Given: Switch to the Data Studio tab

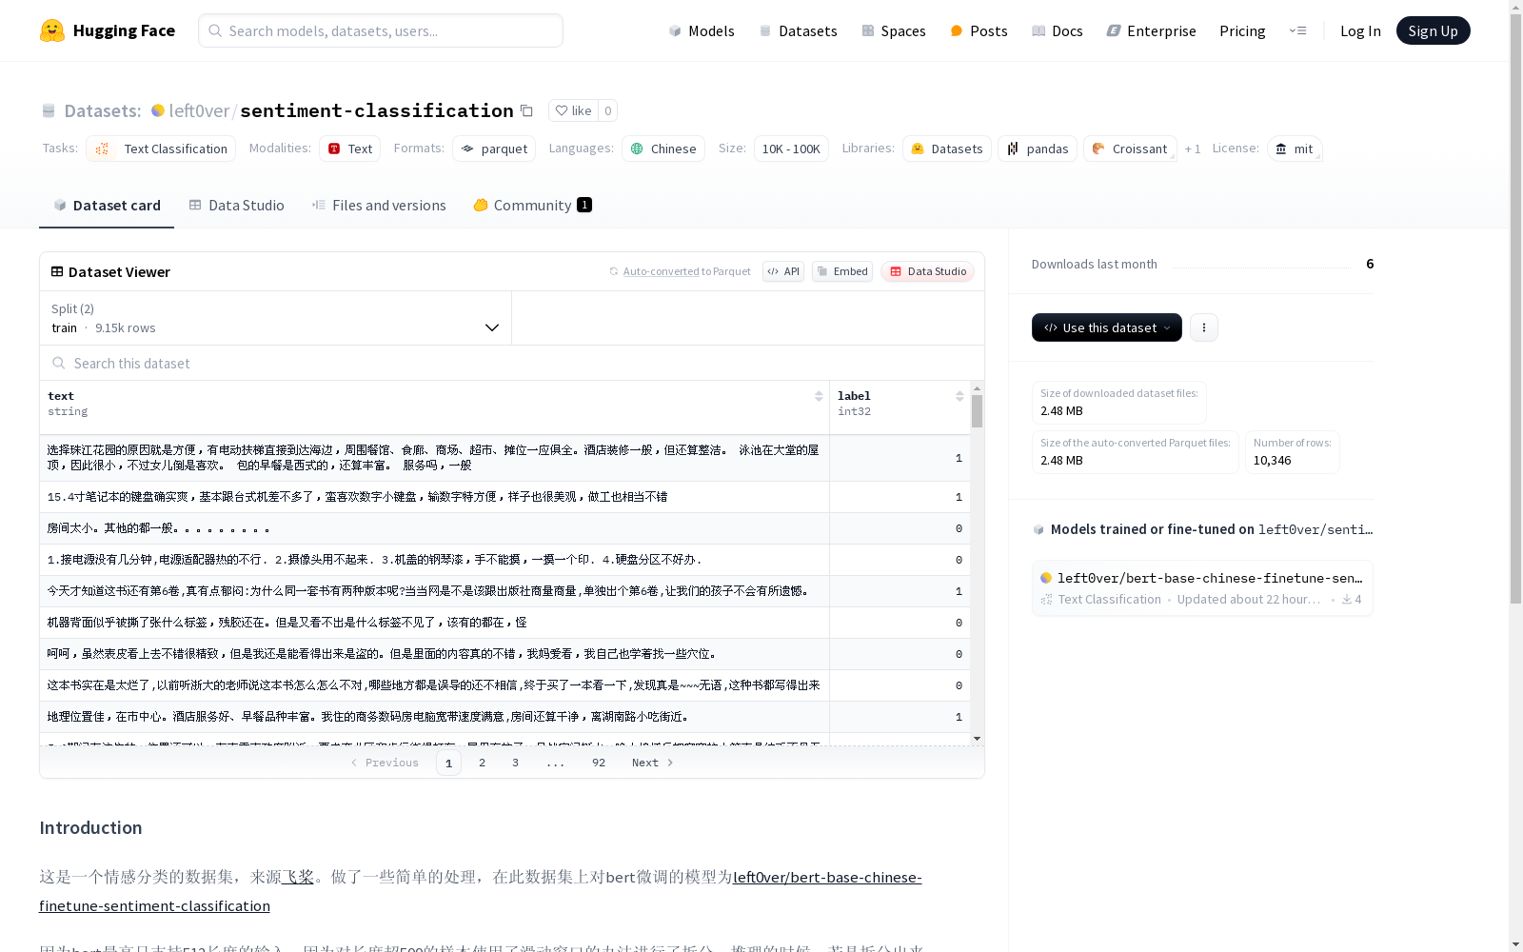Looking at the screenshot, I should (236, 206).
